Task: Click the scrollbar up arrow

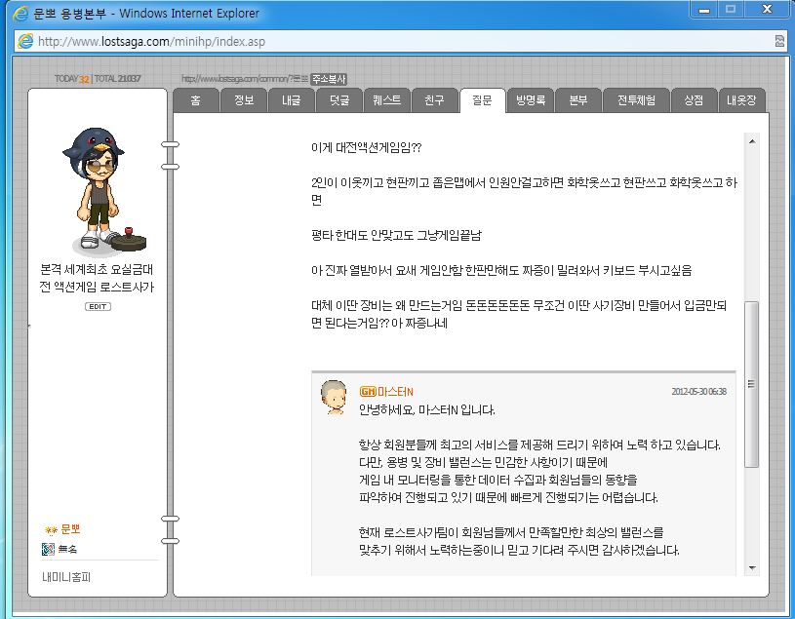Action: (x=752, y=141)
